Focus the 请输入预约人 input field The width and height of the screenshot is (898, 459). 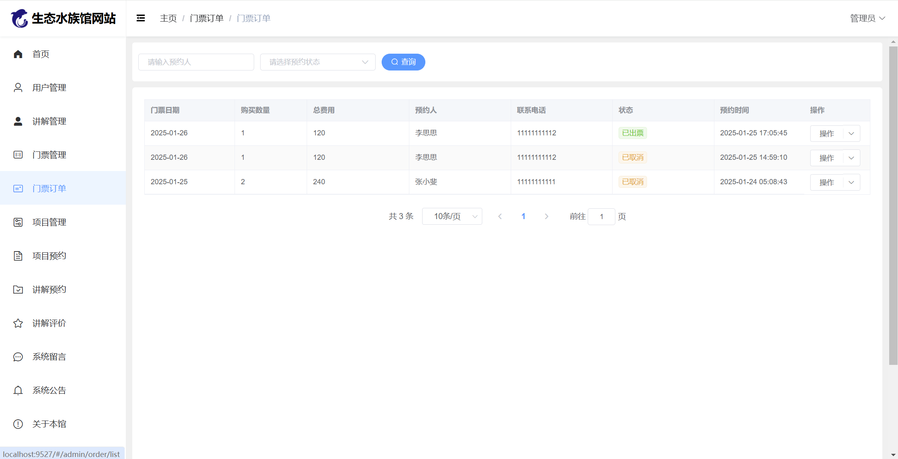(x=196, y=62)
